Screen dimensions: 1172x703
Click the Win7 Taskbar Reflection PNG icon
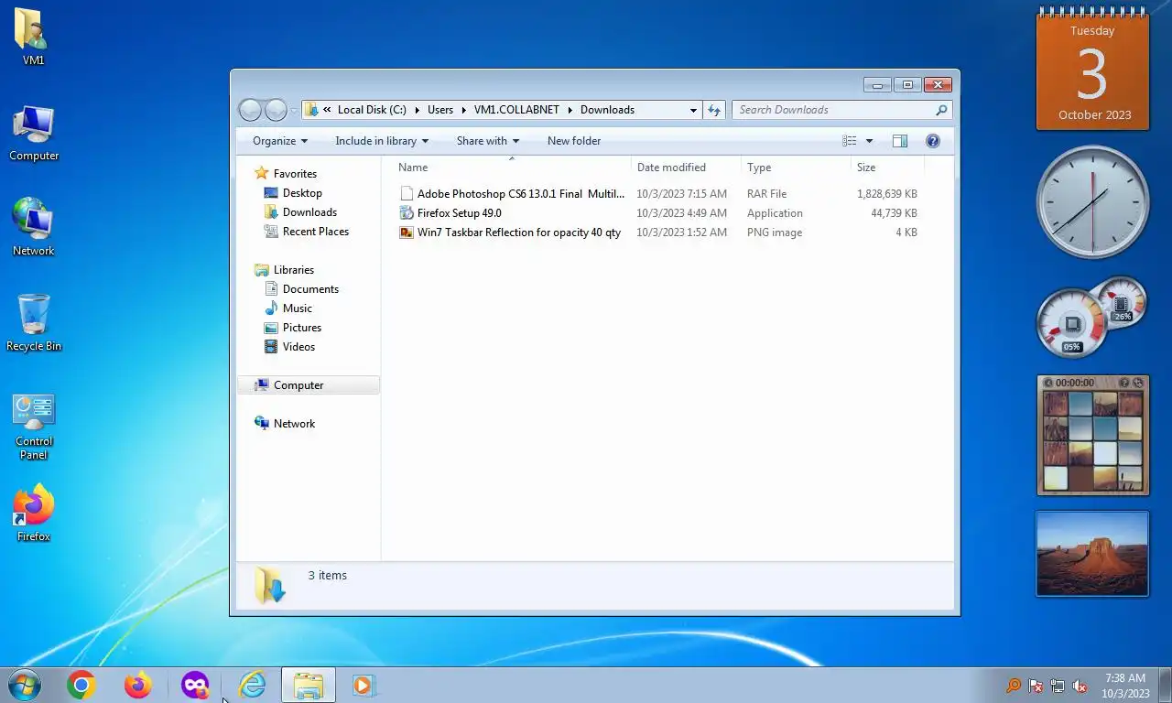coord(407,233)
